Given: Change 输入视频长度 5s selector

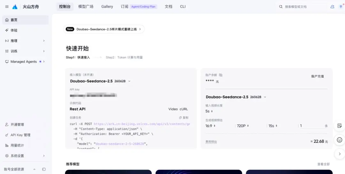Looking at the screenshot, I should coord(209,111).
